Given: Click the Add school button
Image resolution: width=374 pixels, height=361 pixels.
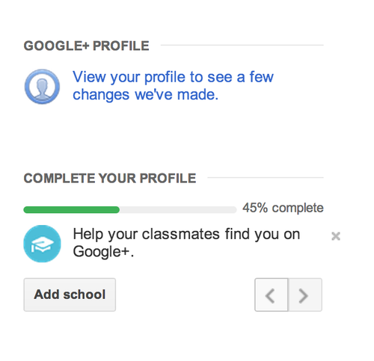Looking at the screenshot, I should pyautogui.click(x=70, y=294).
